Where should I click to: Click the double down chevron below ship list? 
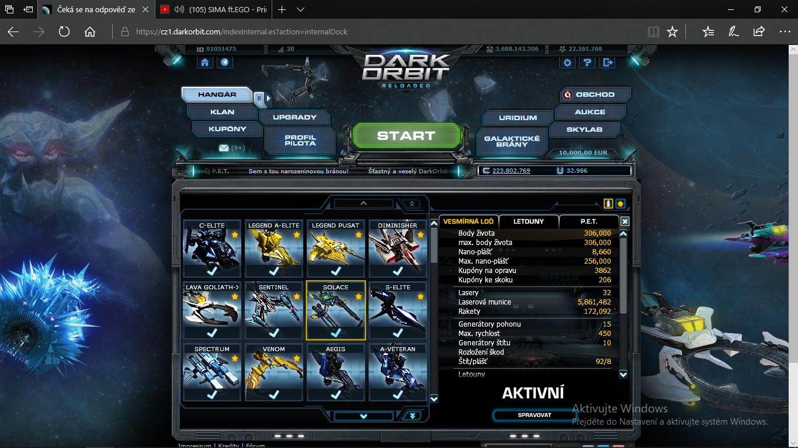(412, 416)
